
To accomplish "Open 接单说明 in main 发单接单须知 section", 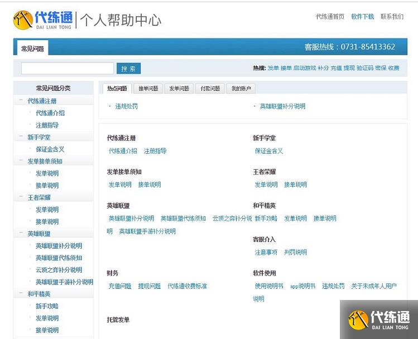I will tap(150, 185).
